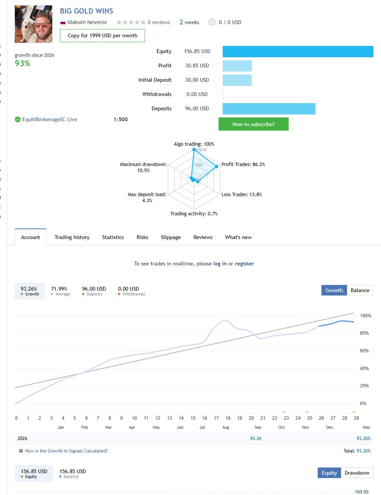Switch lower chart to Drawdown
Screen dimensions: 381x495
[x=357, y=473]
